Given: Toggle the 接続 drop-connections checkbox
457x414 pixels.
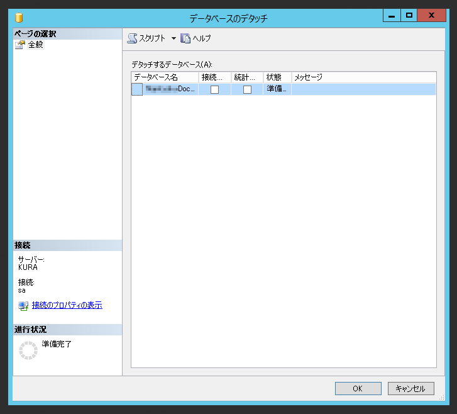Looking at the screenshot, I should (214, 89).
